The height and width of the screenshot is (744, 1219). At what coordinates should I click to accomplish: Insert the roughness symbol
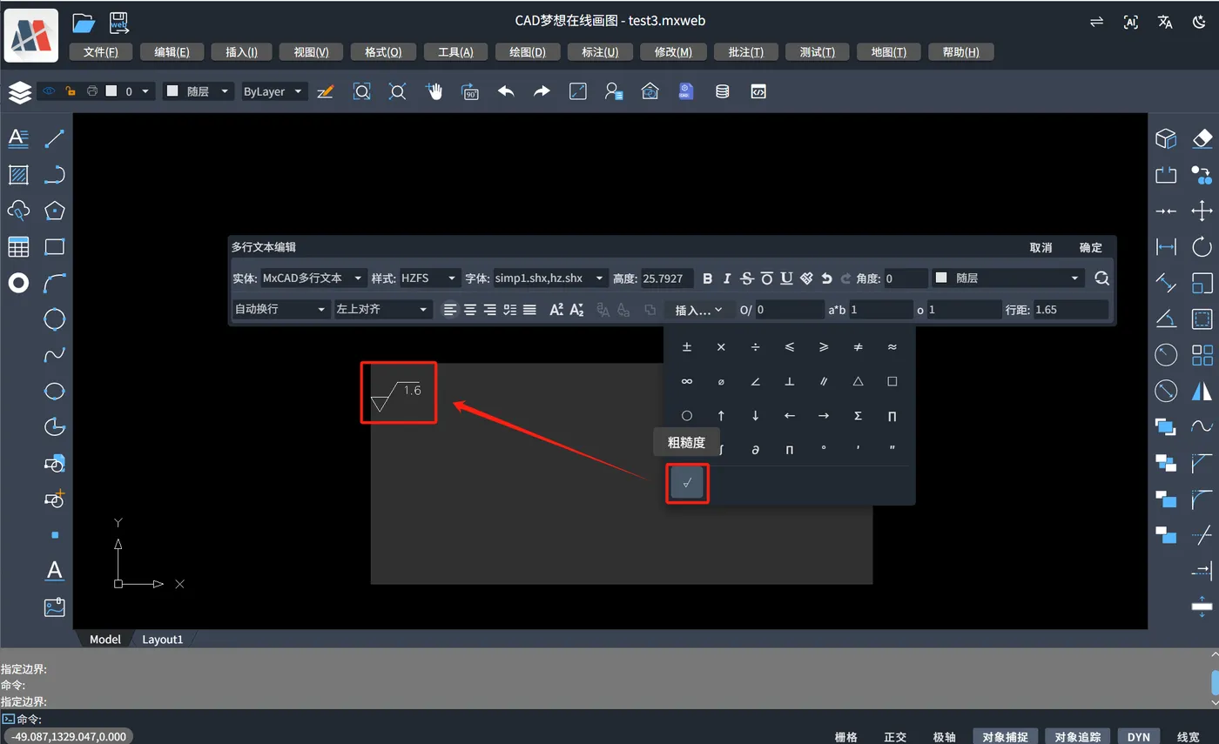point(687,484)
